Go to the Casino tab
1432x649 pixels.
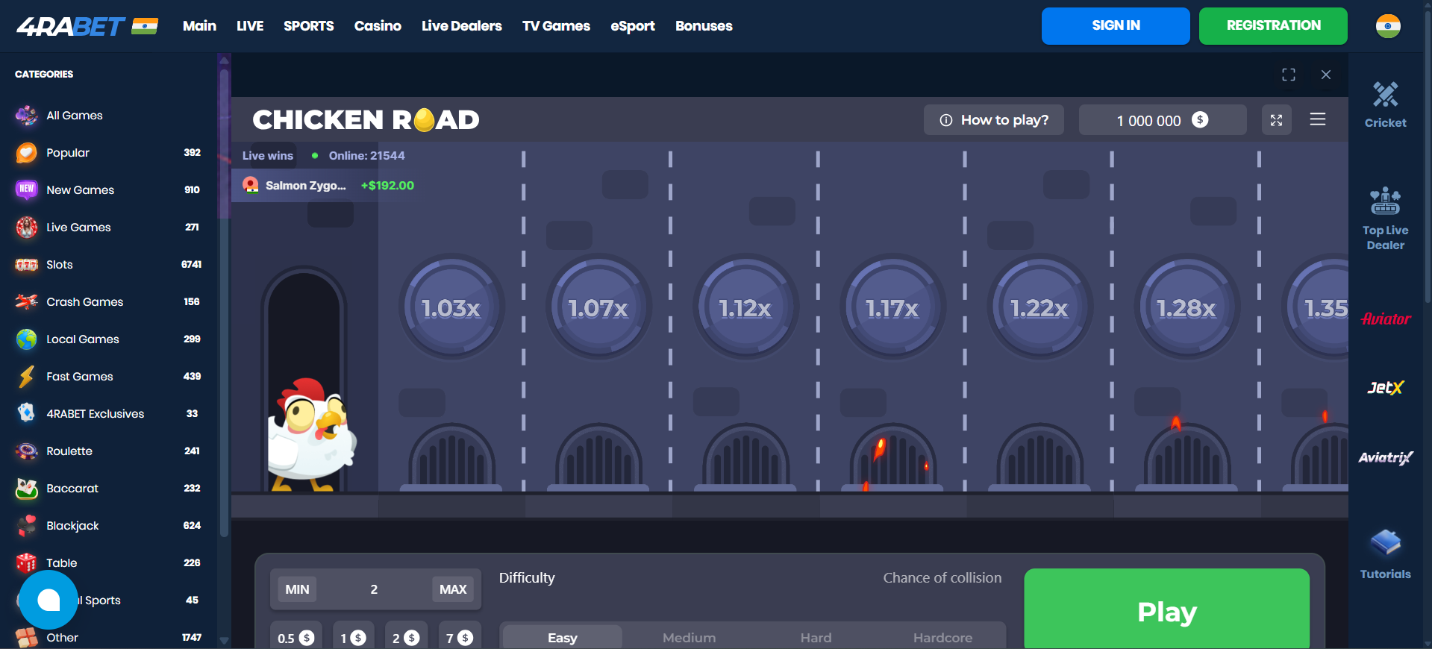[378, 26]
